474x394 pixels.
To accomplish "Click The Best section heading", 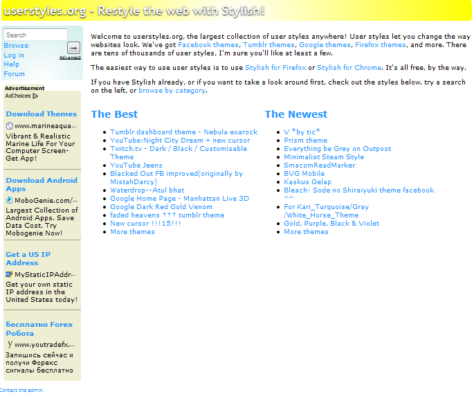I will (x=114, y=114).
